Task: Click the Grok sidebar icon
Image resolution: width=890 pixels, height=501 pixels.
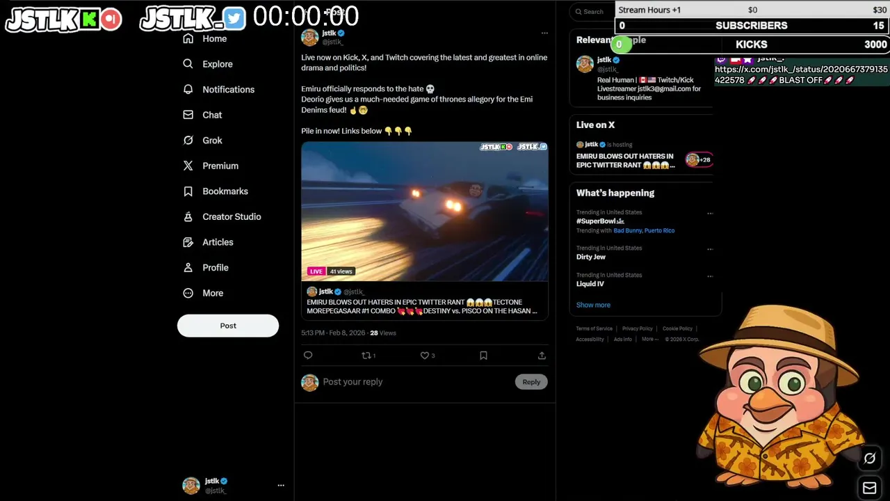Action: click(x=188, y=141)
